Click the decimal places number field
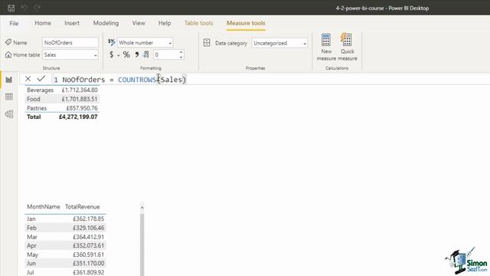The height and width of the screenshot is (276, 490). (x=165, y=54)
